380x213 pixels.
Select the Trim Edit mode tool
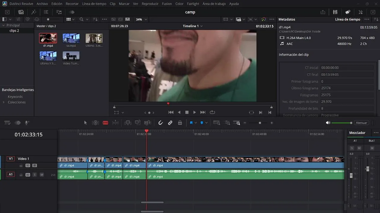coord(95,123)
